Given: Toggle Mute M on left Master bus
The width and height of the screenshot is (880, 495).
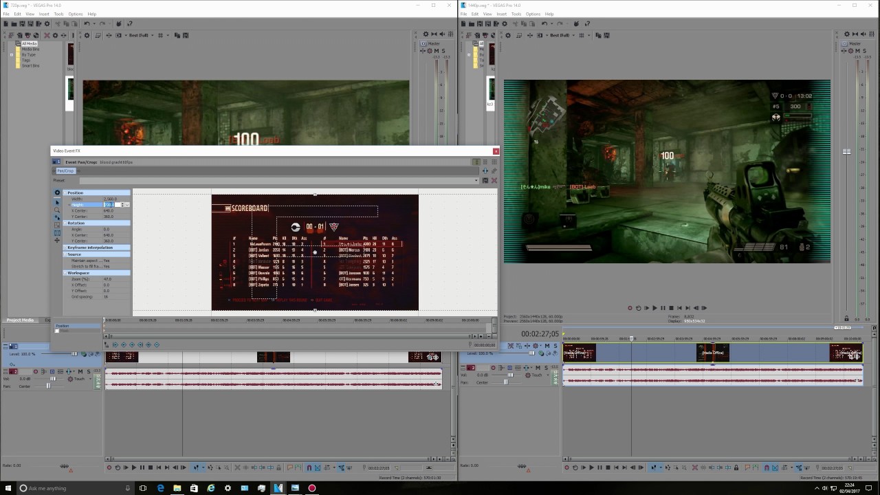Looking at the screenshot, I should (x=437, y=51).
